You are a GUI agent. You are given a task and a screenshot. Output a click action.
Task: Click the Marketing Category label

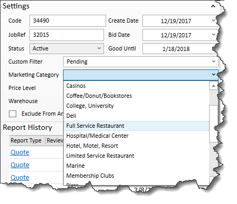pyautogui.click(x=34, y=75)
